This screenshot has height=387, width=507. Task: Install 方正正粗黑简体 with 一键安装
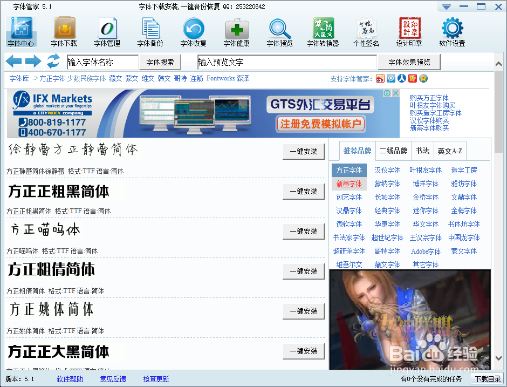(304, 192)
